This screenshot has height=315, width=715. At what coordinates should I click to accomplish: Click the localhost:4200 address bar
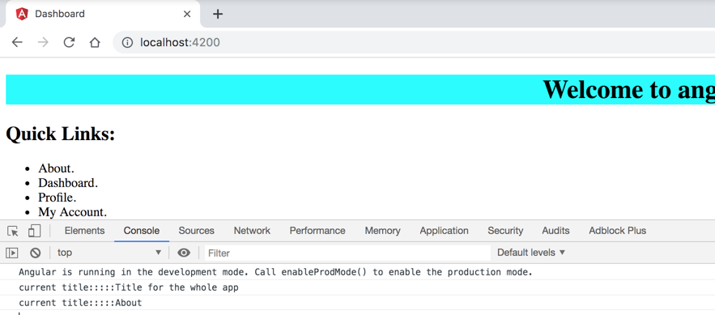(x=414, y=42)
